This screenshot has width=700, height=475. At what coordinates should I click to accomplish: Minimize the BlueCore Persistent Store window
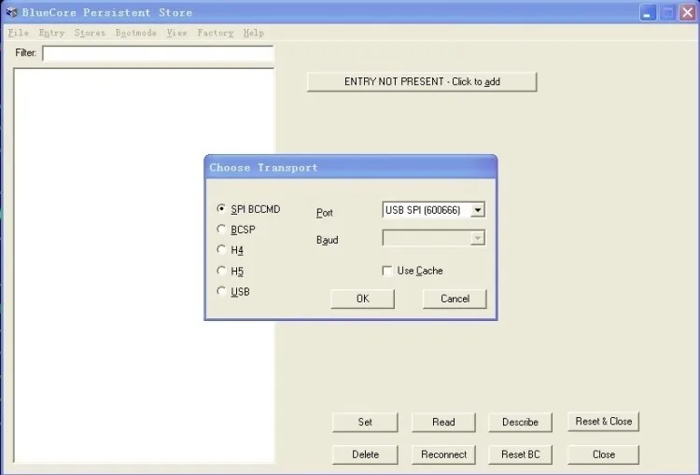coord(648,12)
